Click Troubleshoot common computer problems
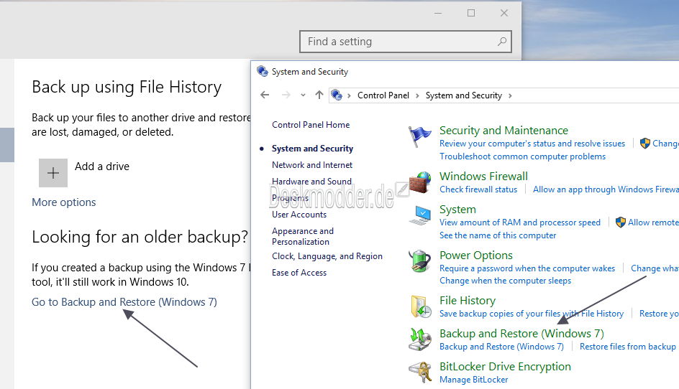 pyautogui.click(x=522, y=156)
